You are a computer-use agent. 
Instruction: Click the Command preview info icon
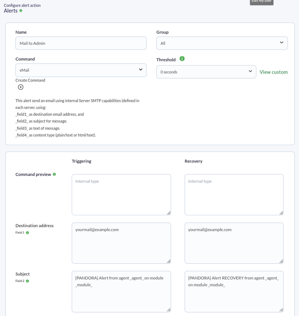tap(54, 174)
